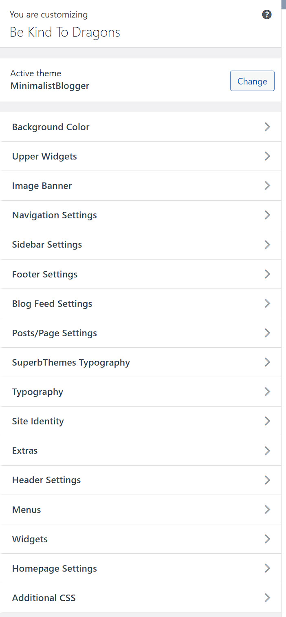The width and height of the screenshot is (286, 617).
Task: Click the chevron icon on Typography row
Action: click(x=267, y=392)
